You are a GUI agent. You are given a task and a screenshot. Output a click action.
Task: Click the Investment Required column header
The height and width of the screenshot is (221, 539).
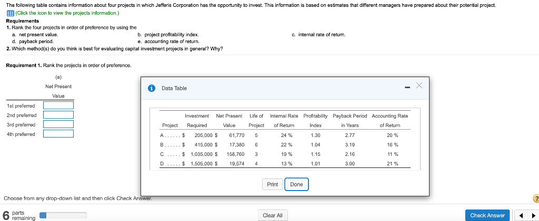click(197, 121)
